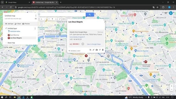
Task: Expand the Base map section
Action: [6, 43]
